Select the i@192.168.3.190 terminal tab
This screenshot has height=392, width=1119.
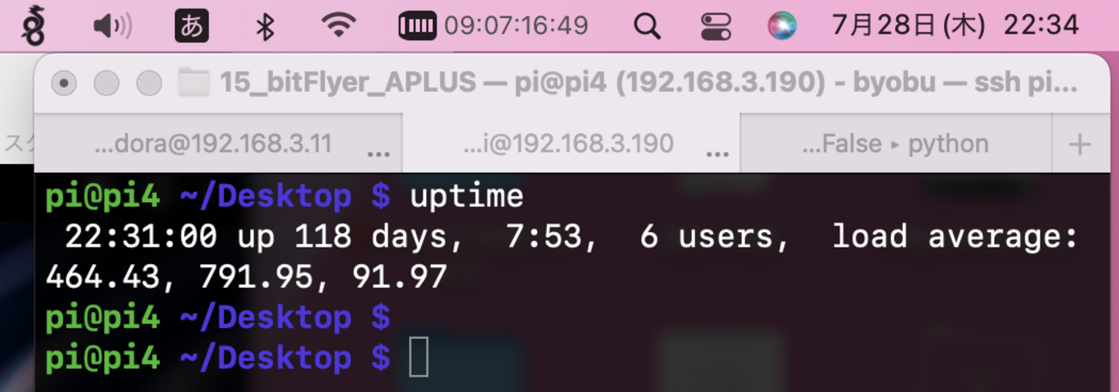pos(568,144)
